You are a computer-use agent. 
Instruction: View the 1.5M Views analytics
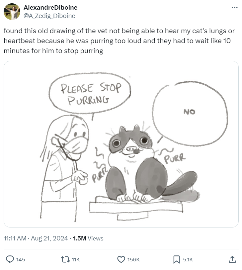(88, 238)
